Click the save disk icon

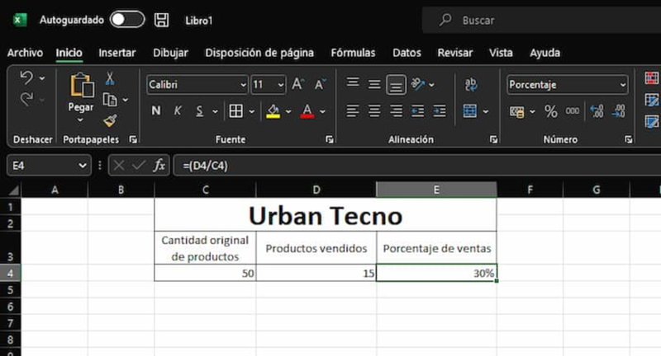pyautogui.click(x=161, y=20)
